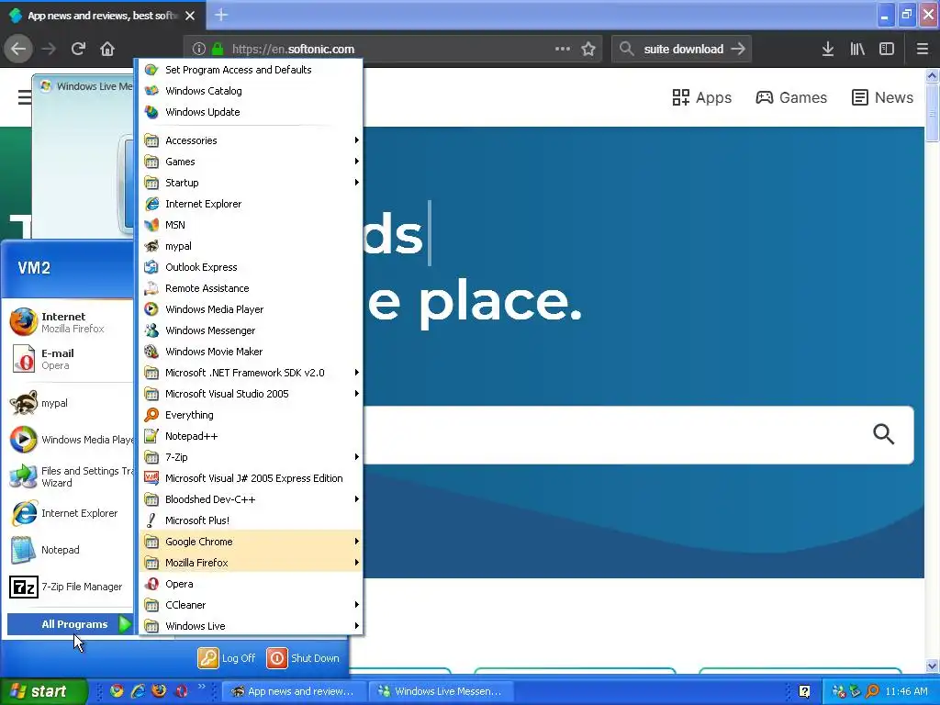Open Notepad from Start menu left pane
This screenshot has width=940, height=705.
pyautogui.click(x=69, y=550)
